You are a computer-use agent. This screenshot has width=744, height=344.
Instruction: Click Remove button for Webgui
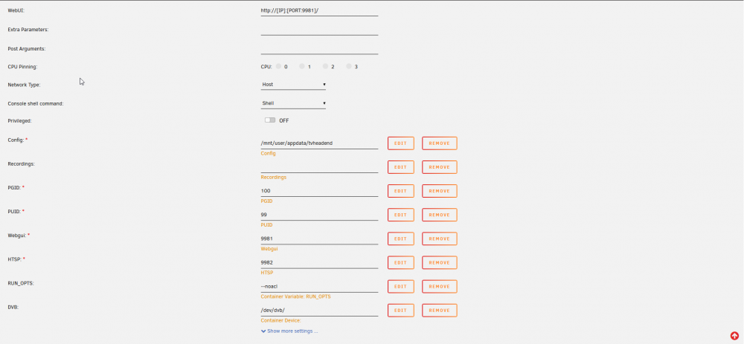(x=440, y=238)
